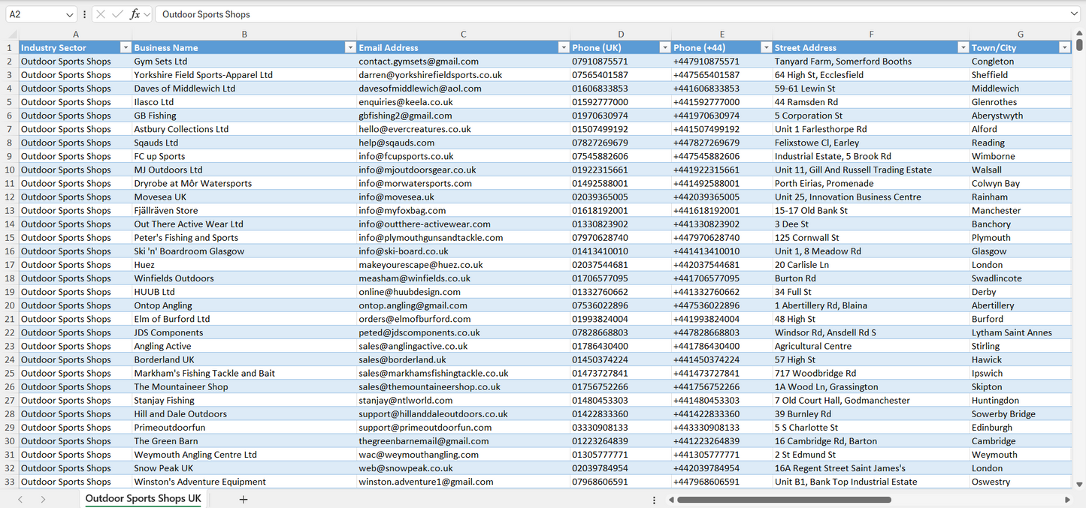The width and height of the screenshot is (1086, 508).
Task: Select column A header
Action: tap(75, 35)
